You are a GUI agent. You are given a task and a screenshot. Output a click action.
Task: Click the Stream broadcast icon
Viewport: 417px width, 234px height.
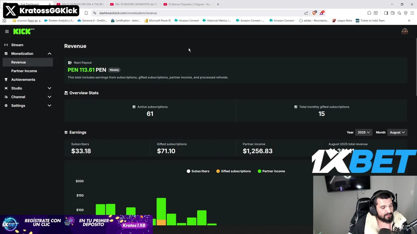pos(6,45)
